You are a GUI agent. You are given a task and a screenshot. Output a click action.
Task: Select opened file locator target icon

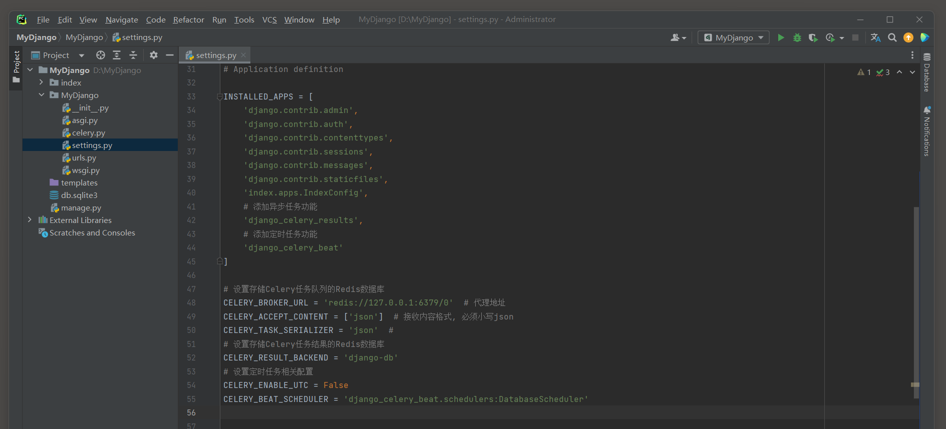[x=101, y=55]
